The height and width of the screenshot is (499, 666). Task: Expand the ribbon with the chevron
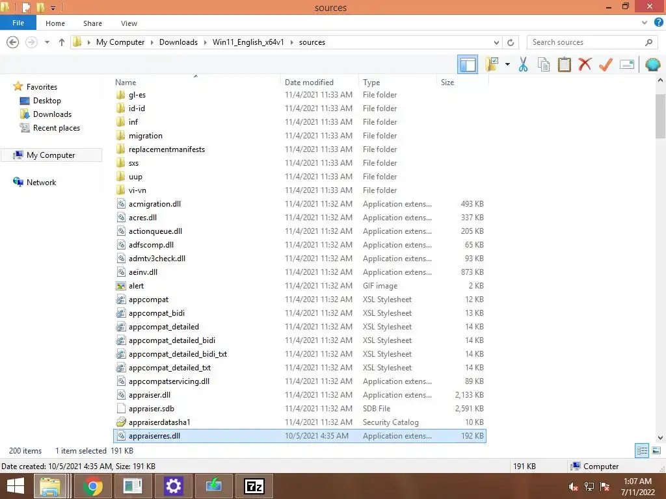coord(645,23)
